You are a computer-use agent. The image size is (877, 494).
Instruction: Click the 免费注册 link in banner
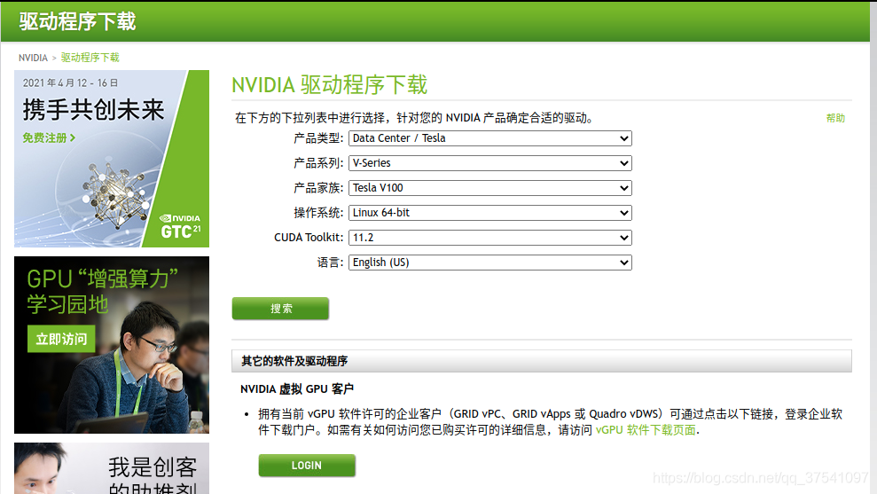49,138
